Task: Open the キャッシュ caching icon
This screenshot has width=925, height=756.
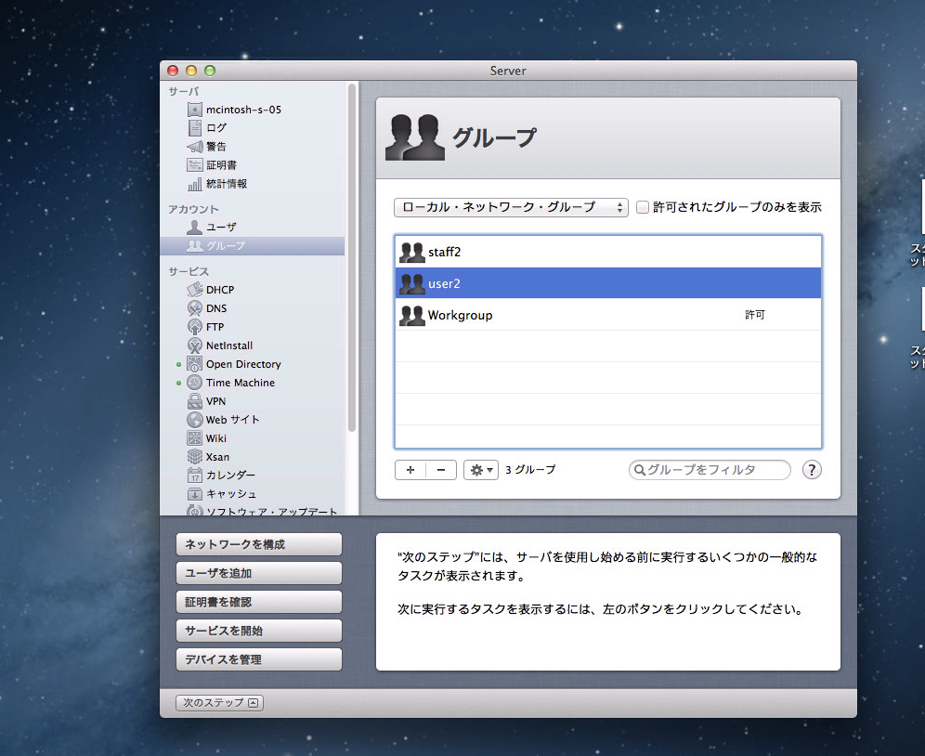Action: click(x=195, y=494)
